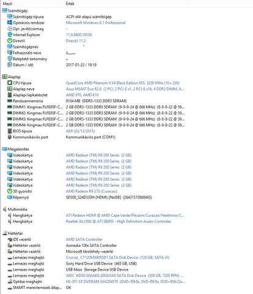
Task: Select the DIMM3: Kingmax row
Action: 96,119
